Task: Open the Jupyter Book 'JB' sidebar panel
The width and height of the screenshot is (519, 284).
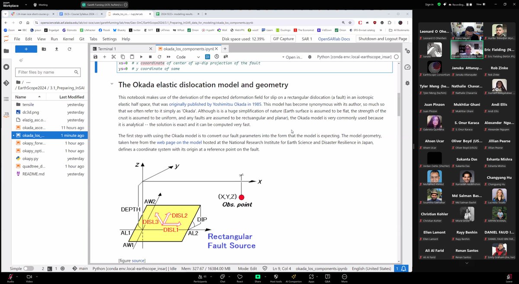Action: coord(6,115)
